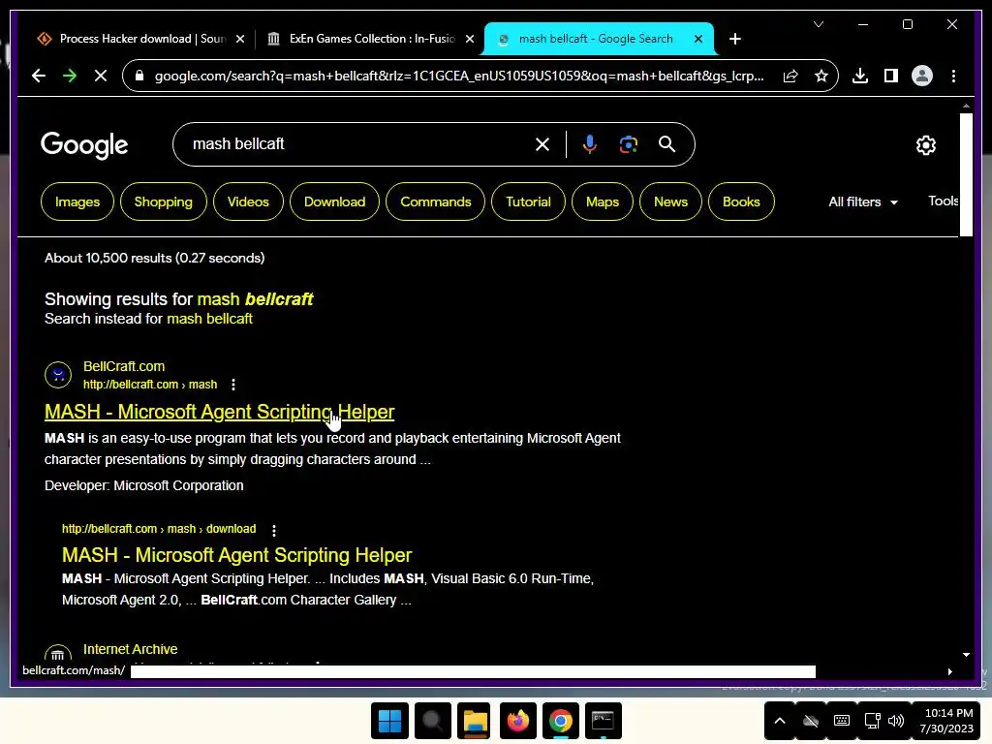Filter results by Images
Viewport: 992px width, 744px height.
click(x=77, y=201)
